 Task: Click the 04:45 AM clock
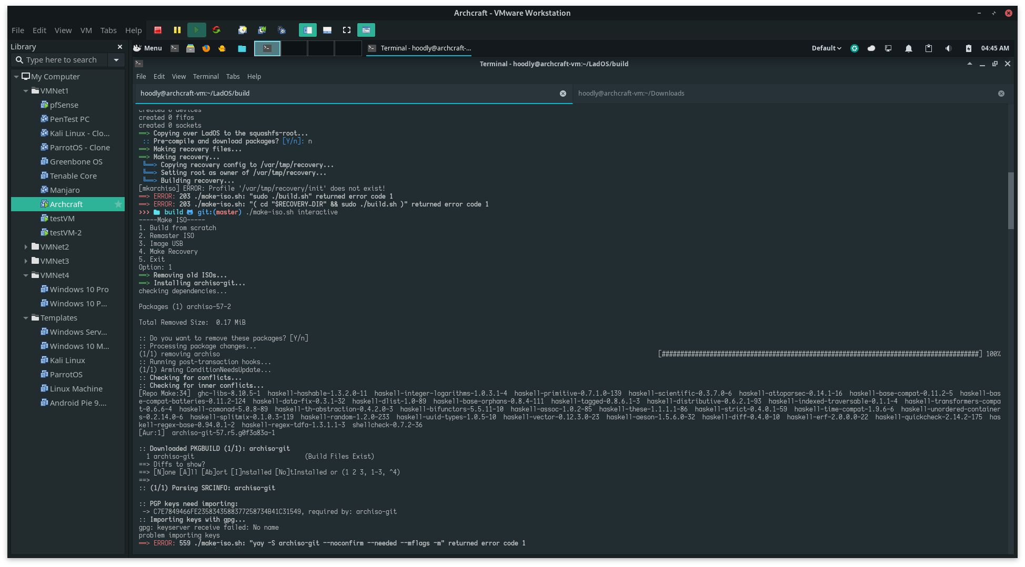point(995,48)
